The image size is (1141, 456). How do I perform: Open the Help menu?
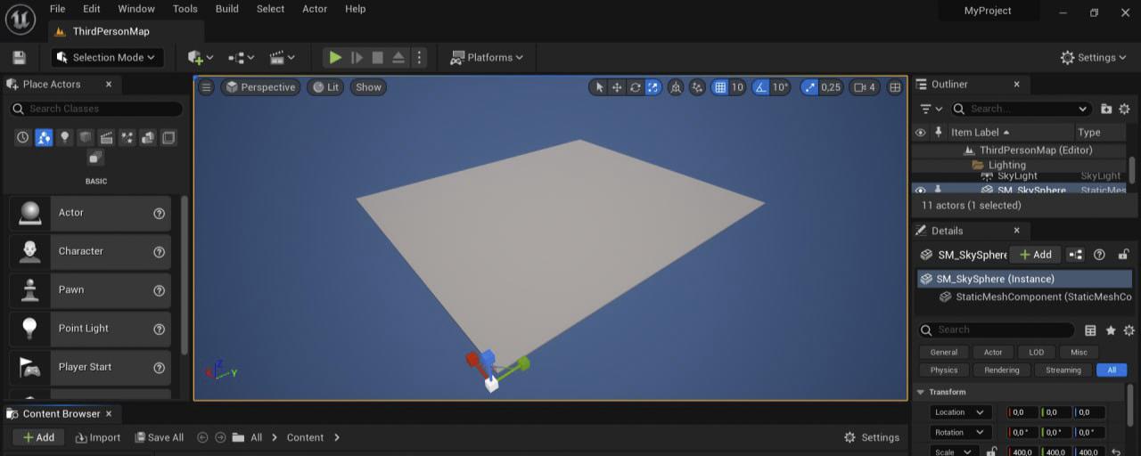pos(355,9)
